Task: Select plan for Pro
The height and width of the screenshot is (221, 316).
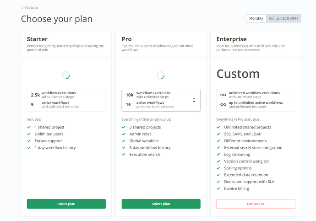Action: click(161, 204)
